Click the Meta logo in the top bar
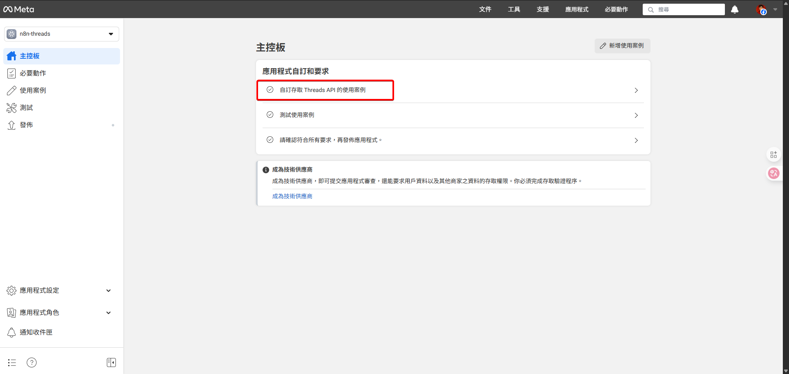 tap(18, 9)
